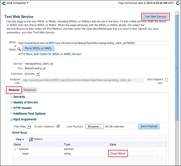The height and width of the screenshot is (166, 181).
Task: Open the SOA Composite menu
Action: click(17, 3)
